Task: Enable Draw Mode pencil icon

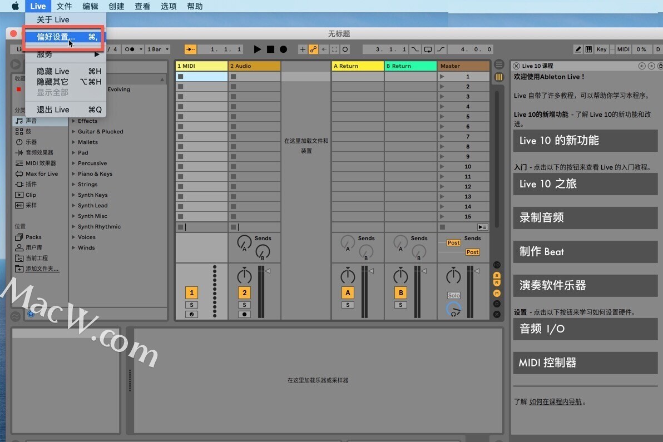Action: coord(578,49)
